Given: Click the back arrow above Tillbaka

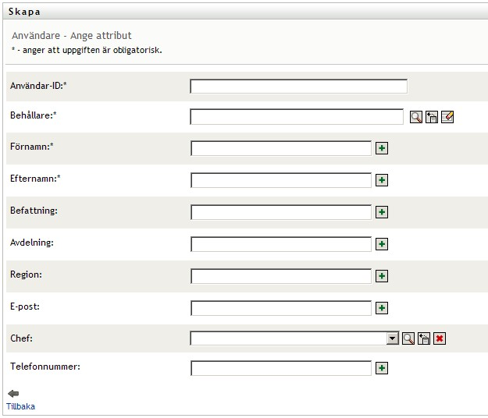Looking at the screenshot, I should pos(13,394).
